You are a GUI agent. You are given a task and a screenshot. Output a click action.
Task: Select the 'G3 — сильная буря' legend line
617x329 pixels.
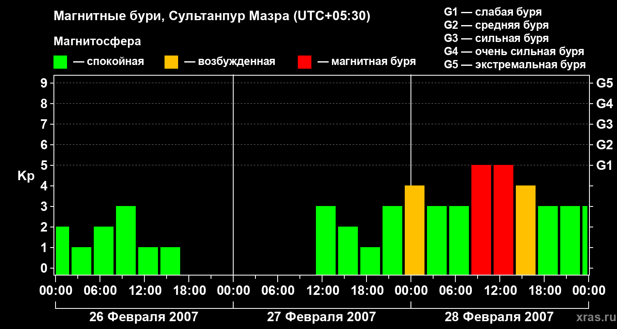pos(496,38)
